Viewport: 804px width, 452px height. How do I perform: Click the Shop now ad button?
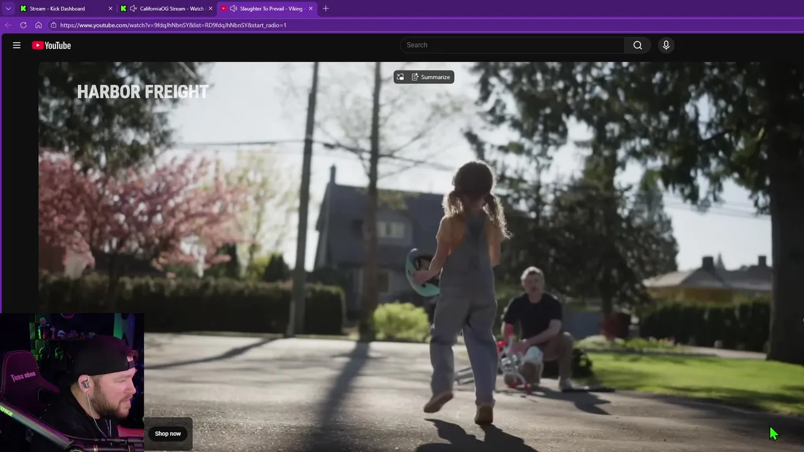[168, 434]
